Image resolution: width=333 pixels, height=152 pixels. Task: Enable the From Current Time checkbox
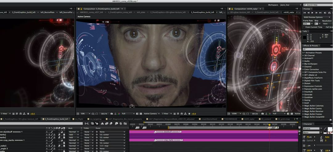(x=304, y=27)
